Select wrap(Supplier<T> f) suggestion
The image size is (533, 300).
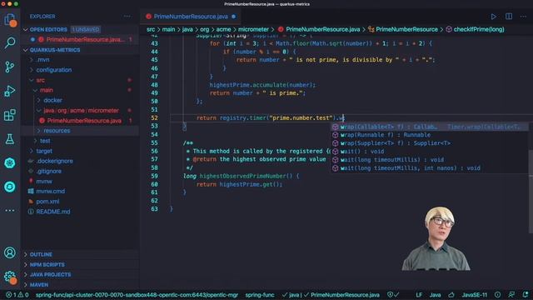tap(430, 143)
